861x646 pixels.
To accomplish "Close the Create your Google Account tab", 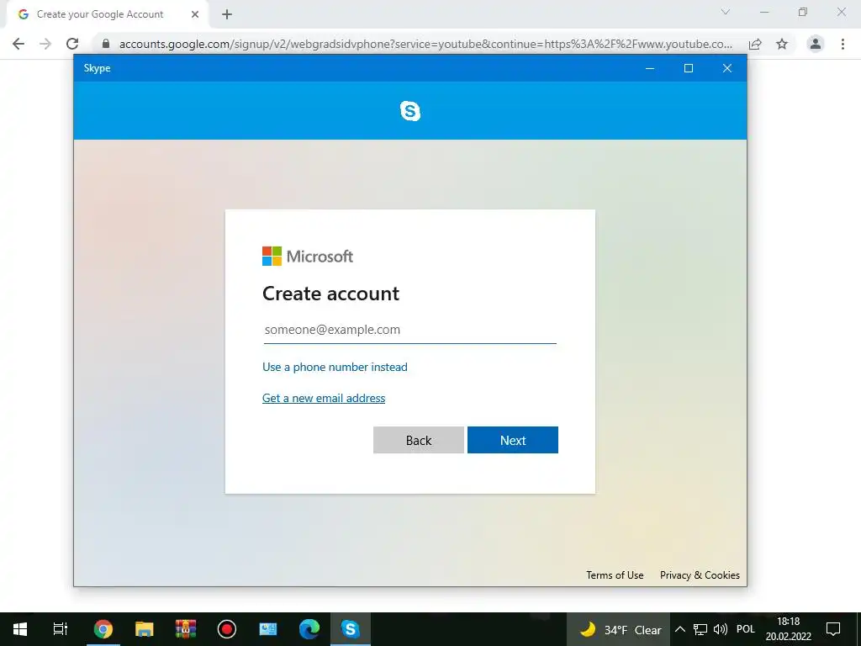I will pyautogui.click(x=195, y=14).
